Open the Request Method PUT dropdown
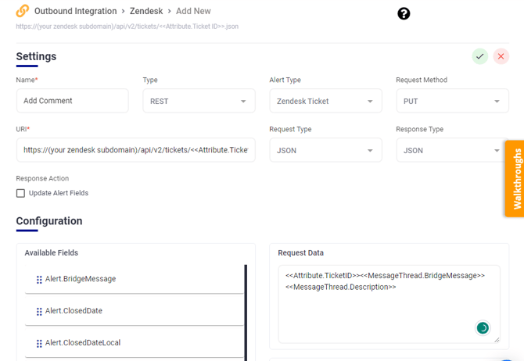524x361 pixels. 452,101
